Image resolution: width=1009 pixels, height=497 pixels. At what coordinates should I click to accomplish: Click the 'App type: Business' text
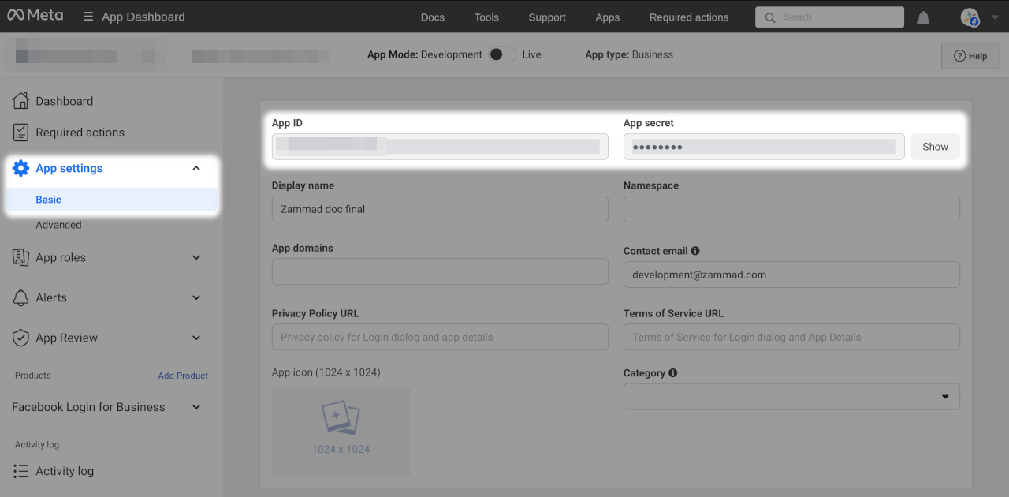pyautogui.click(x=629, y=54)
